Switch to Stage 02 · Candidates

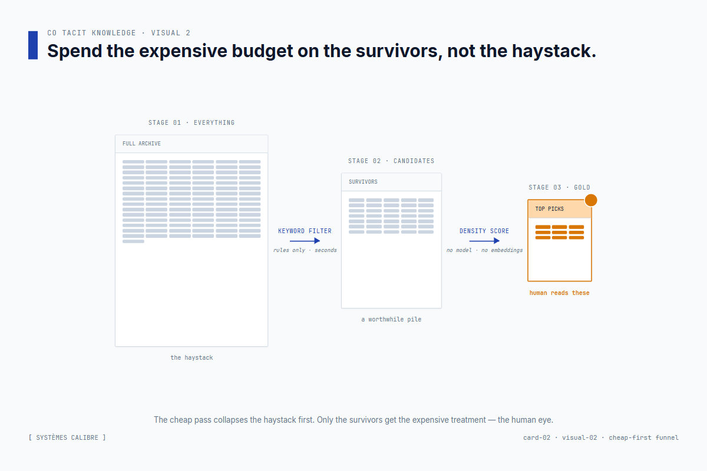[x=391, y=161]
